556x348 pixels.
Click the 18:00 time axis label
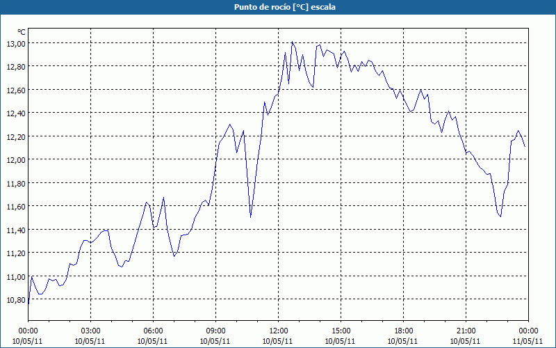tap(403, 331)
